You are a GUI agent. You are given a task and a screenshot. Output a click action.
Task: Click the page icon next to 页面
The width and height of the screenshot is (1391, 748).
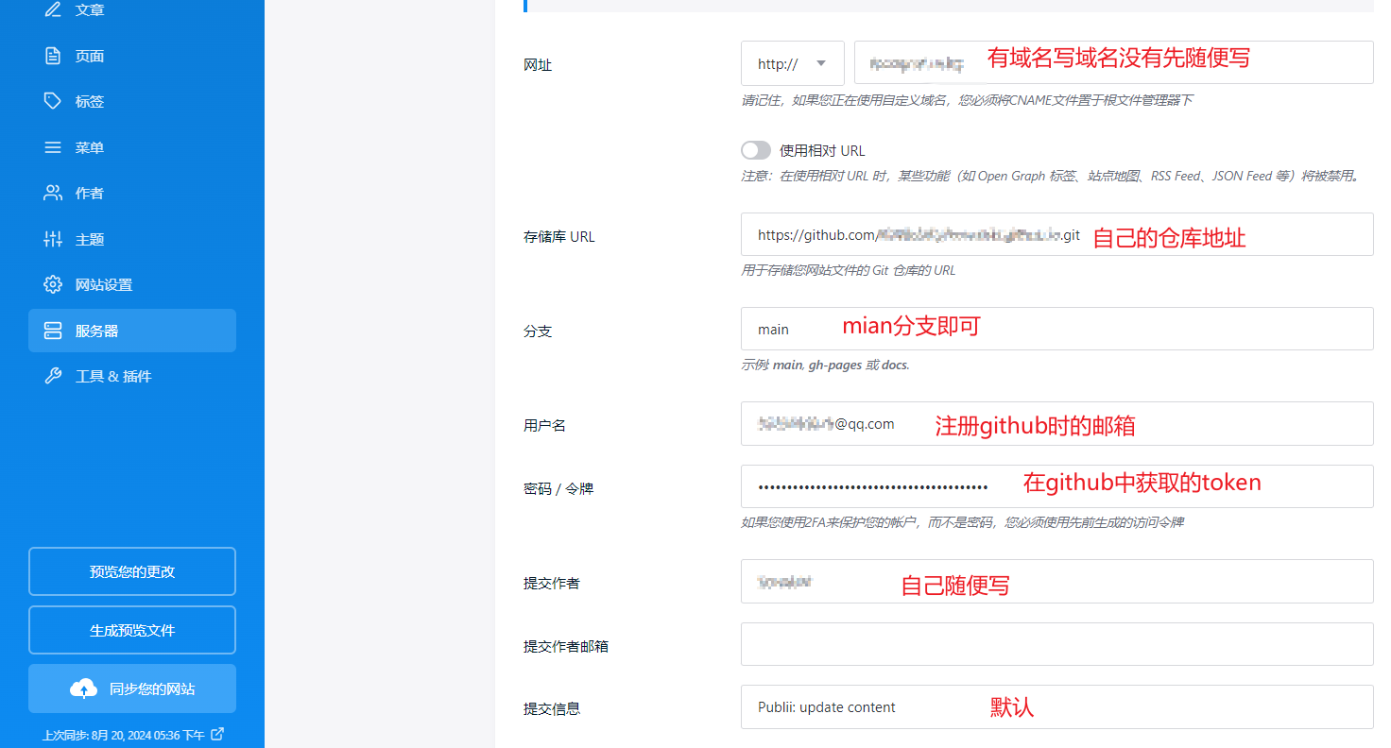tap(53, 56)
